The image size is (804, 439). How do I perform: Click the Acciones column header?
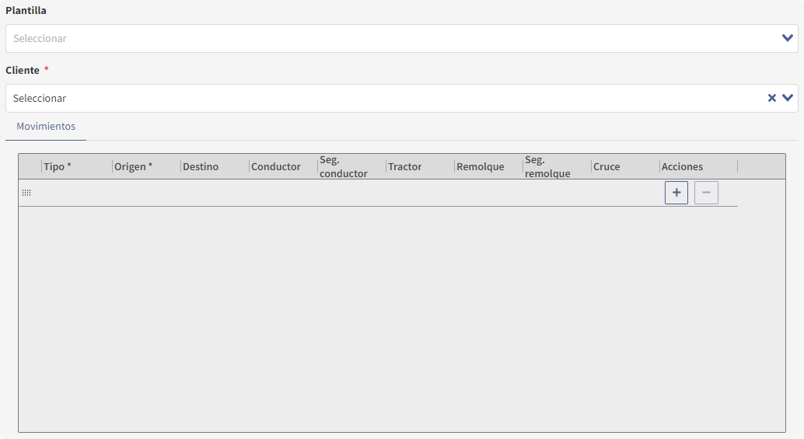(682, 166)
